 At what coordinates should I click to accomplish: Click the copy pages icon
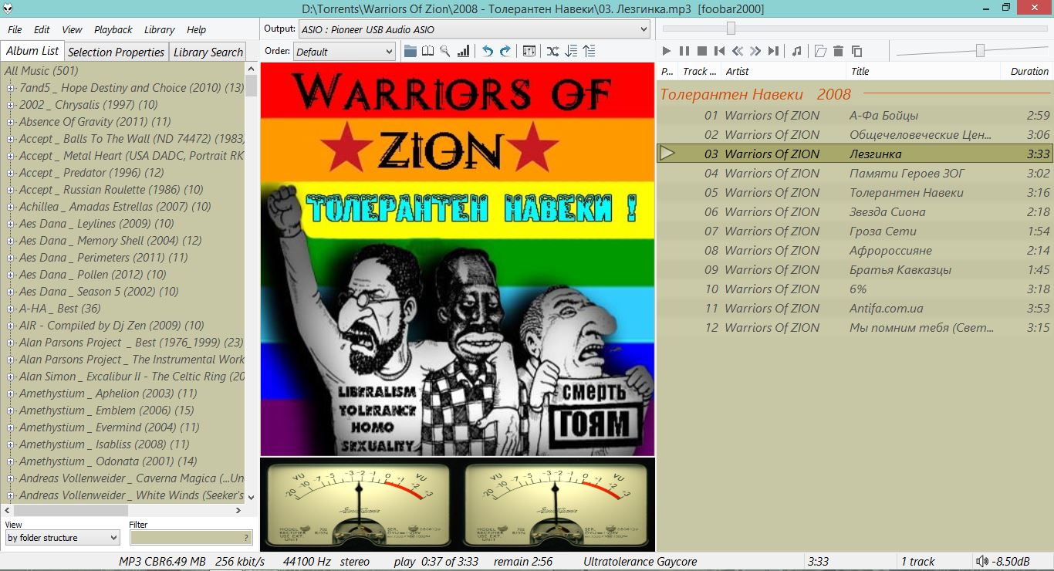[856, 51]
